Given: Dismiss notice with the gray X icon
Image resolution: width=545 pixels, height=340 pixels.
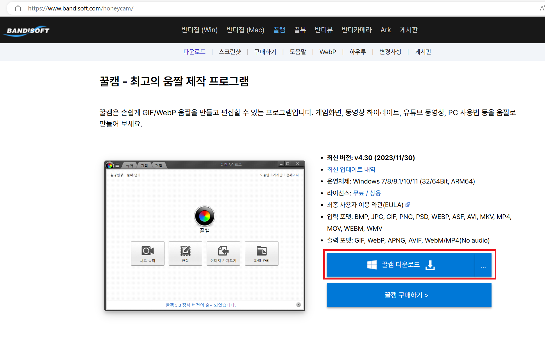Looking at the screenshot, I should click(x=299, y=305).
